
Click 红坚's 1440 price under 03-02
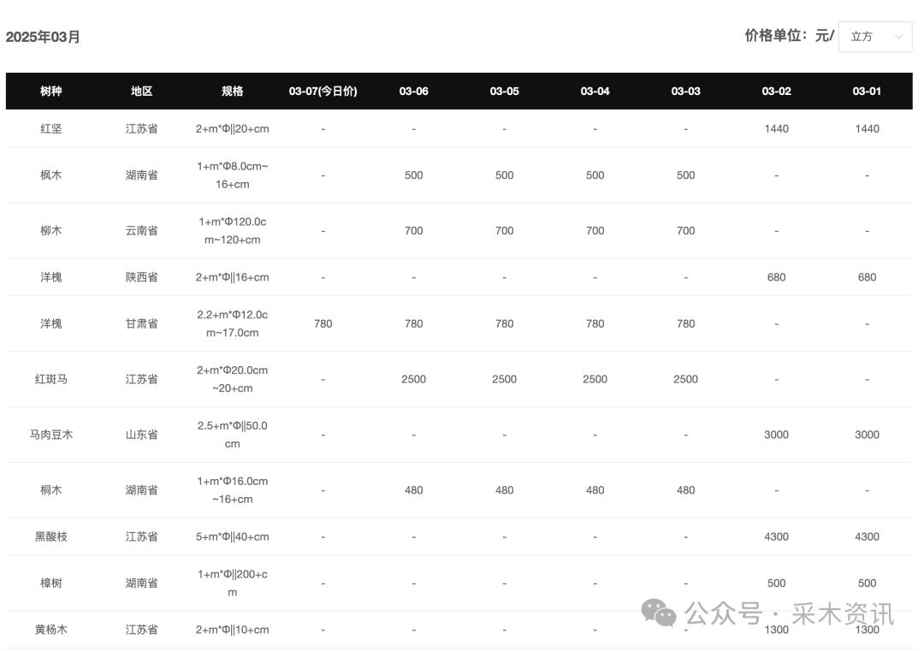(777, 128)
